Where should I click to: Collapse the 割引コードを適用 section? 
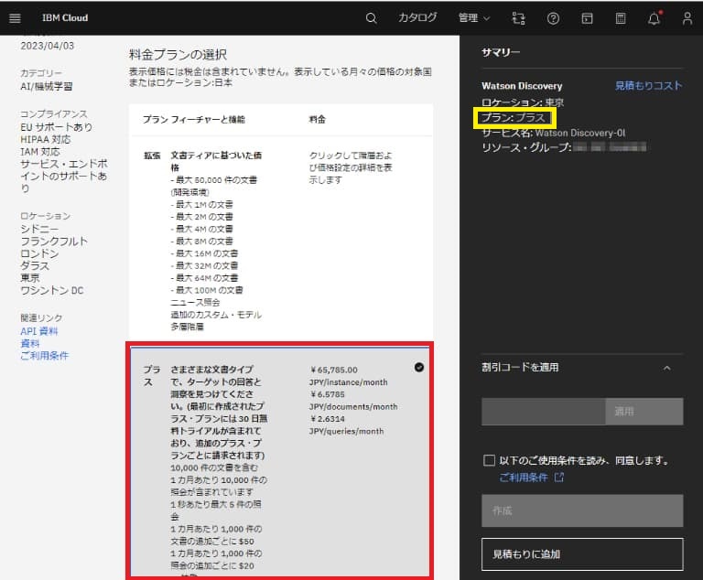666,368
